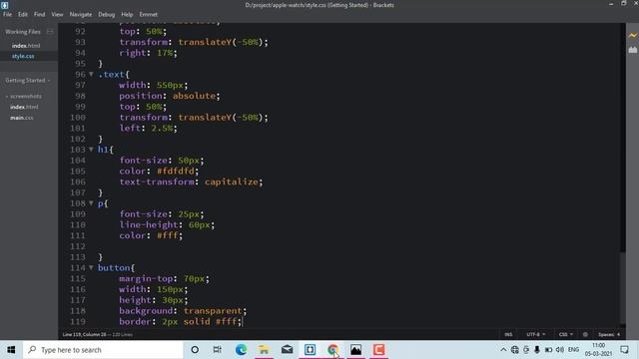The width and height of the screenshot is (639, 359).
Task: Collapse the p rule fold arrow
Action: click(91, 203)
